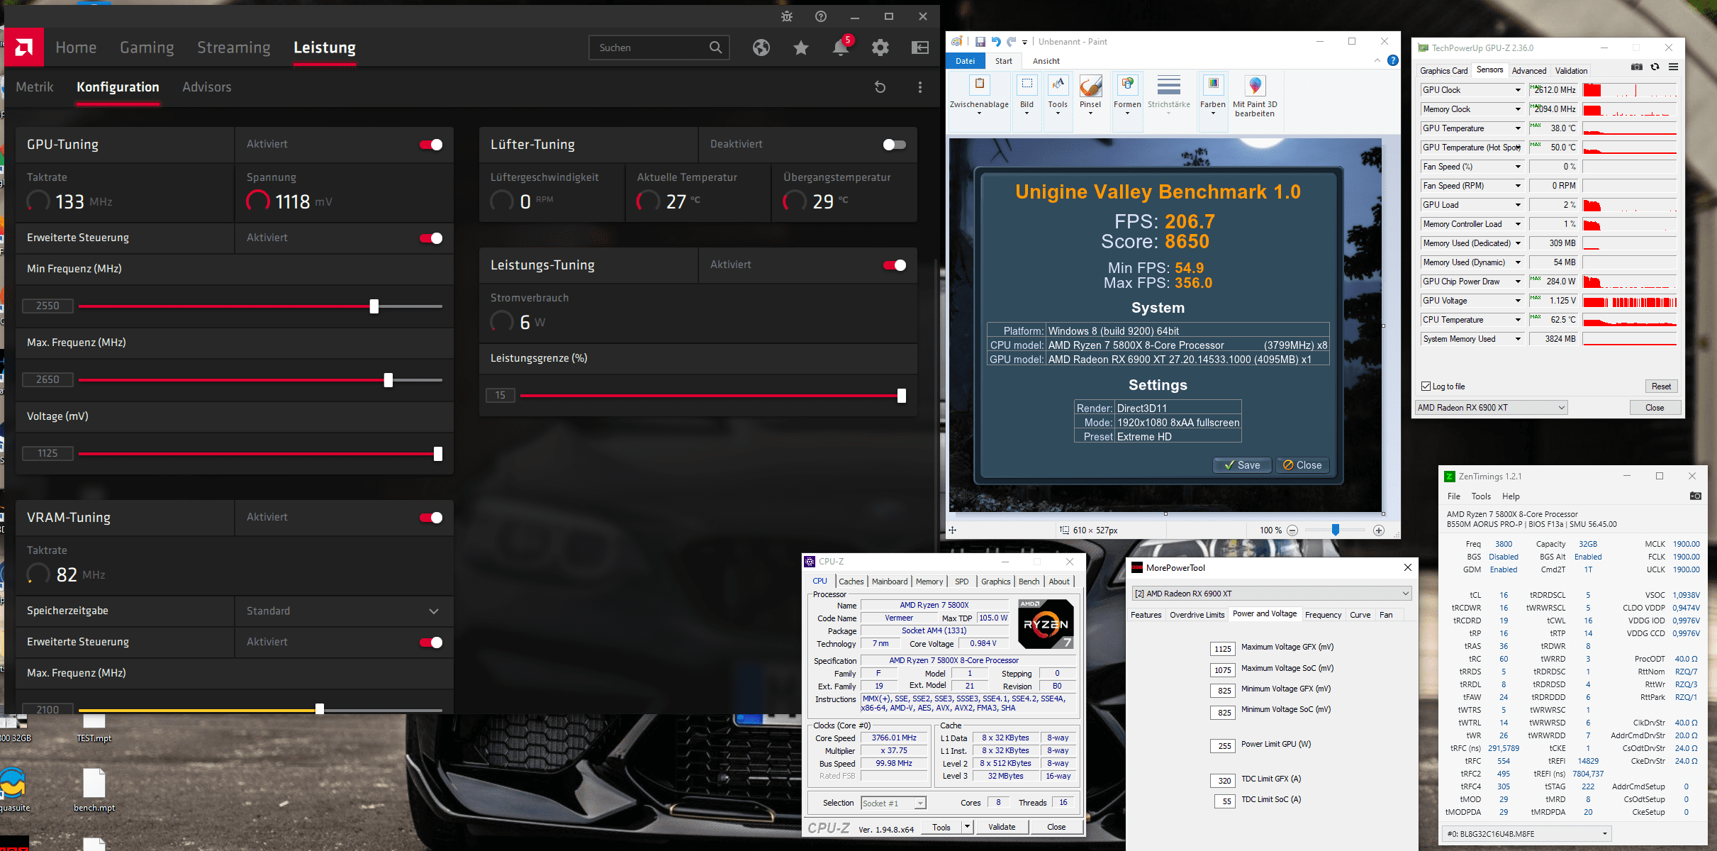Open the Advisors sub-tab
The image size is (1717, 851).
[206, 87]
